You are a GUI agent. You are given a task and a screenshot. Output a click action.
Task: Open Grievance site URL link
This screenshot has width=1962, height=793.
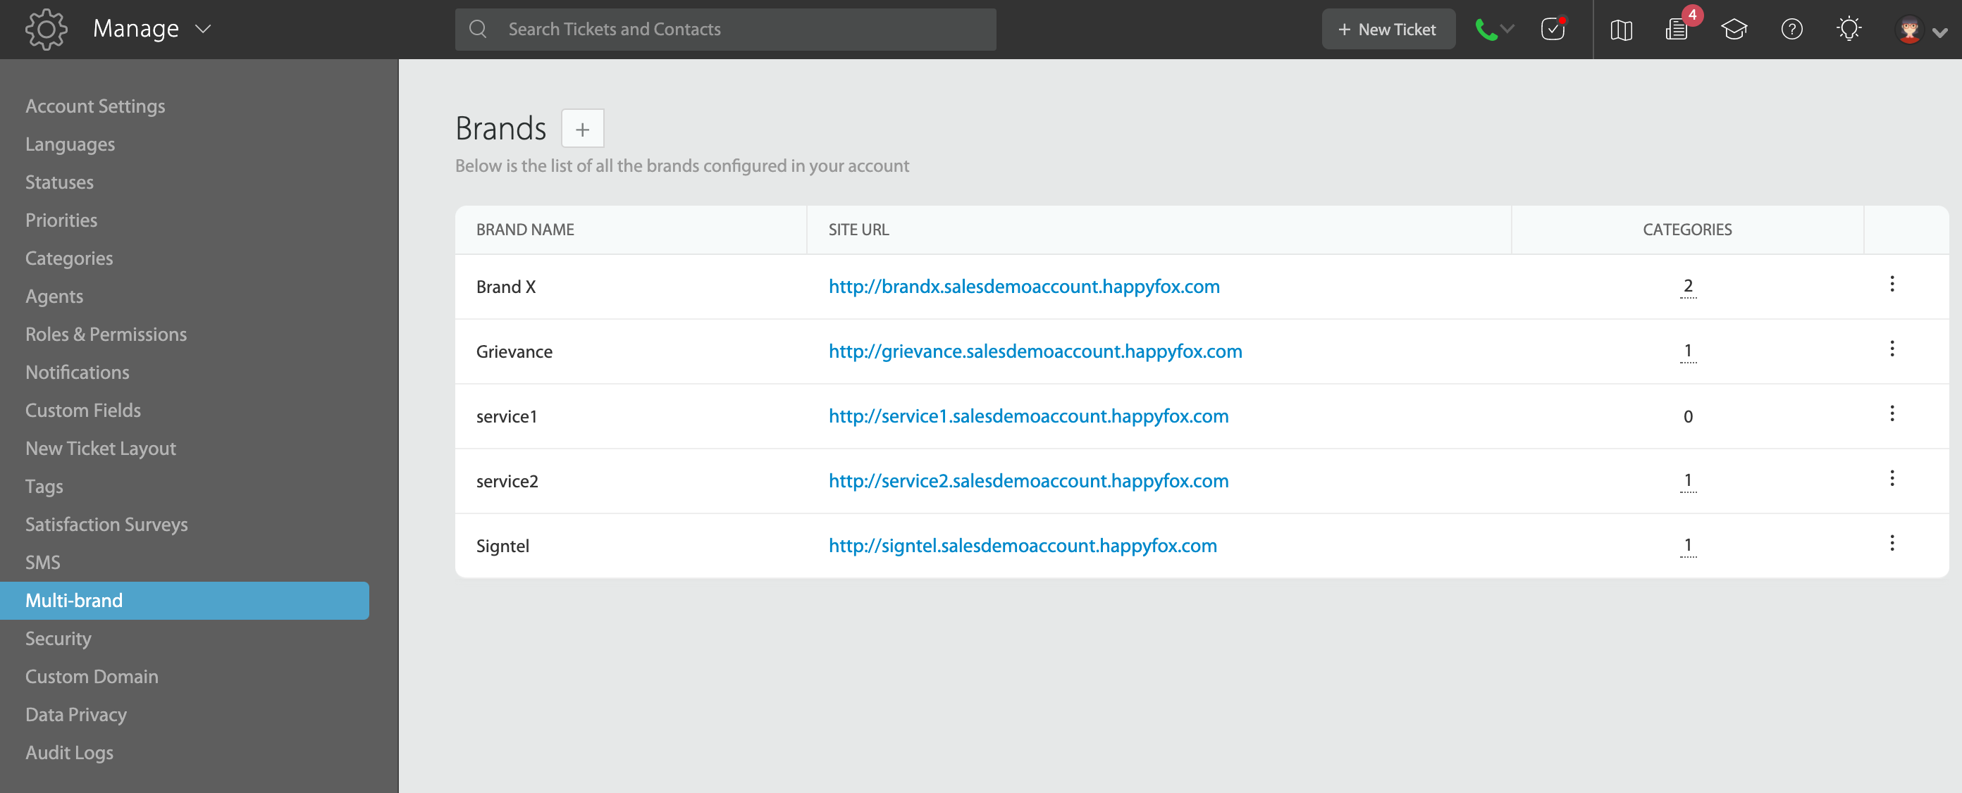point(1035,350)
